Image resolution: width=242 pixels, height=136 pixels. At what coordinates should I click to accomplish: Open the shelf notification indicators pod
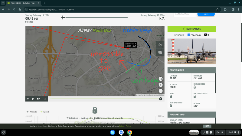207,132
